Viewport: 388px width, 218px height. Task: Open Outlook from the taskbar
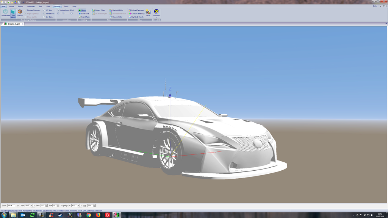[23, 215]
